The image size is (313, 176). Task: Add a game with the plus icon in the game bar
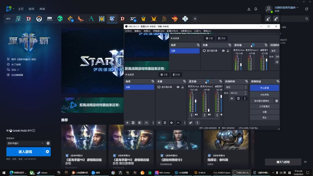click(195, 19)
